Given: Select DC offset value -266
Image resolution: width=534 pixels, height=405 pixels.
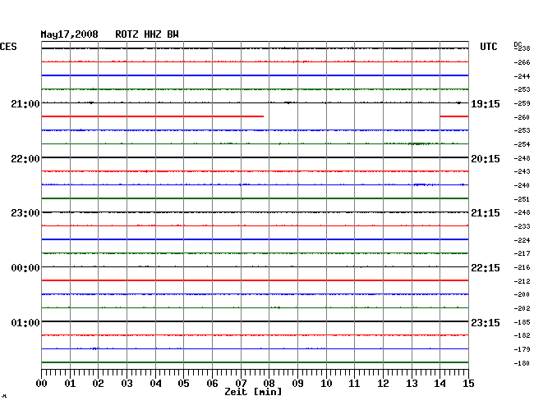Looking at the screenshot, I should pos(522,62).
